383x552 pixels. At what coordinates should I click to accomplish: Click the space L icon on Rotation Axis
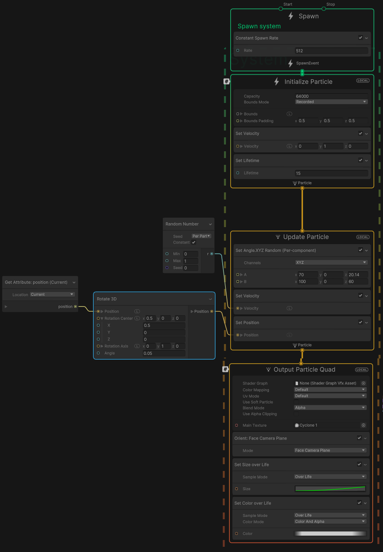coord(137,346)
